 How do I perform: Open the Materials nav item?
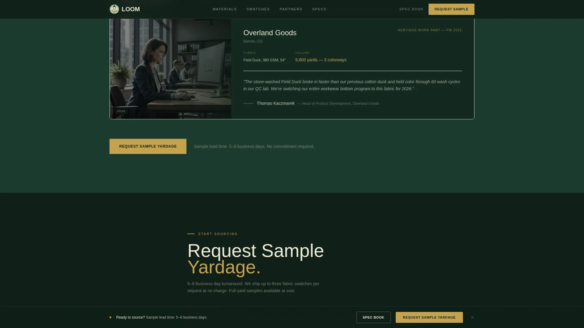click(224, 9)
